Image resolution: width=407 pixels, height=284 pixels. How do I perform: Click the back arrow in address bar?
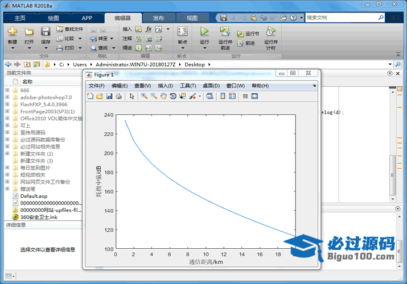tap(8, 64)
